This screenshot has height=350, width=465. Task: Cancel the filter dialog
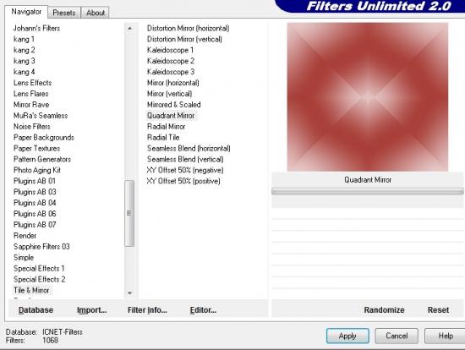click(397, 336)
